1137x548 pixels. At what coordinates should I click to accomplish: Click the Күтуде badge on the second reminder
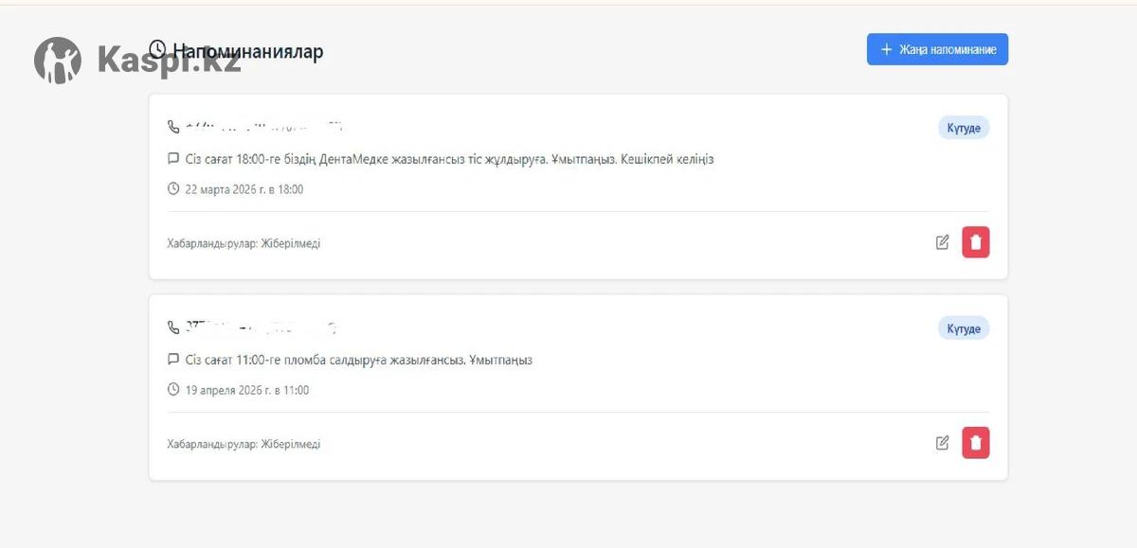(x=964, y=328)
